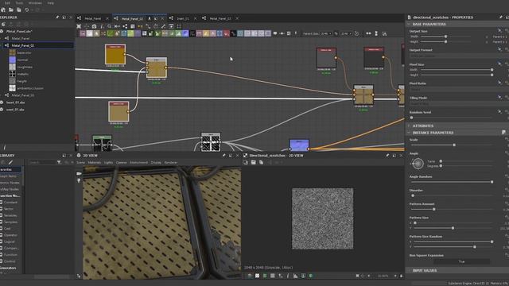Click the blue Normal node icon in node toolbar
Viewport: 509px width, 286px height.
coord(185,33)
